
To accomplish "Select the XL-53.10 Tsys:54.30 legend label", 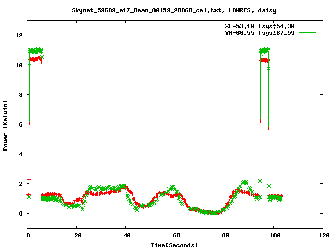I will 260,26.
